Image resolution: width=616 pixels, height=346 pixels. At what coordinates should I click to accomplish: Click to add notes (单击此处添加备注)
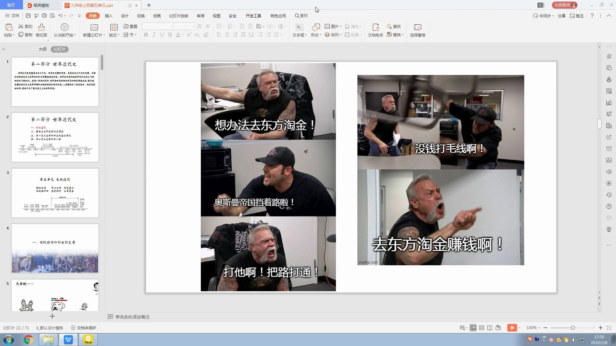click(133, 317)
